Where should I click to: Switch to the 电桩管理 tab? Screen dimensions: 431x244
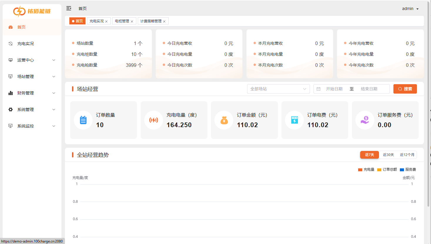click(122, 21)
